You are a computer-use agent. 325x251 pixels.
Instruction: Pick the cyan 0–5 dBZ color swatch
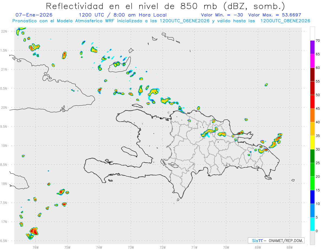tap(312, 224)
